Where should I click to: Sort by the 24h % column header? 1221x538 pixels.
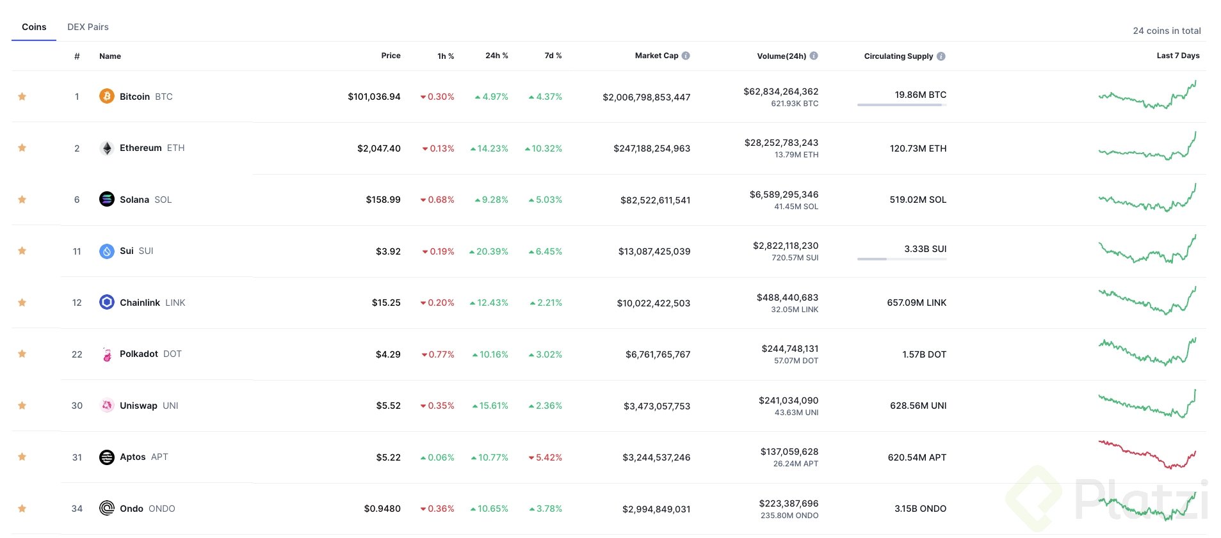(496, 56)
